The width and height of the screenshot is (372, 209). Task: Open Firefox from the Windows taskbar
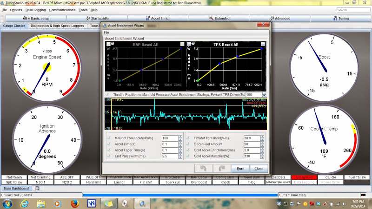pyautogui.click(x=74, y=203)
